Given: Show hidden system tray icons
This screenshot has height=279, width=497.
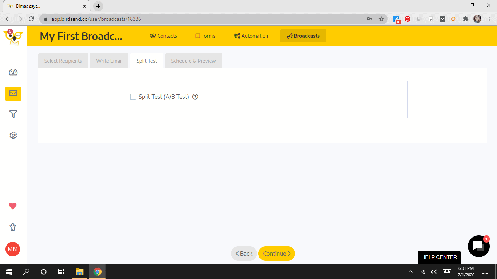Looking at the screenshot, I should [x=411, y=272].
